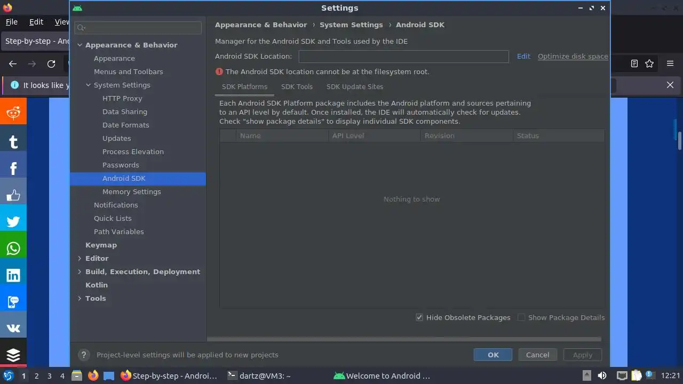
Task: Click Reddit share icon in browser sidebar
Action: pyautogui.click(x=13, y=111)
